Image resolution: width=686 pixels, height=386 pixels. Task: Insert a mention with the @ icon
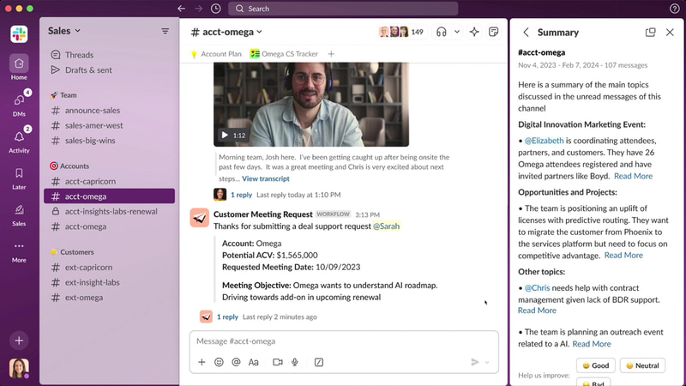point(236,362)
